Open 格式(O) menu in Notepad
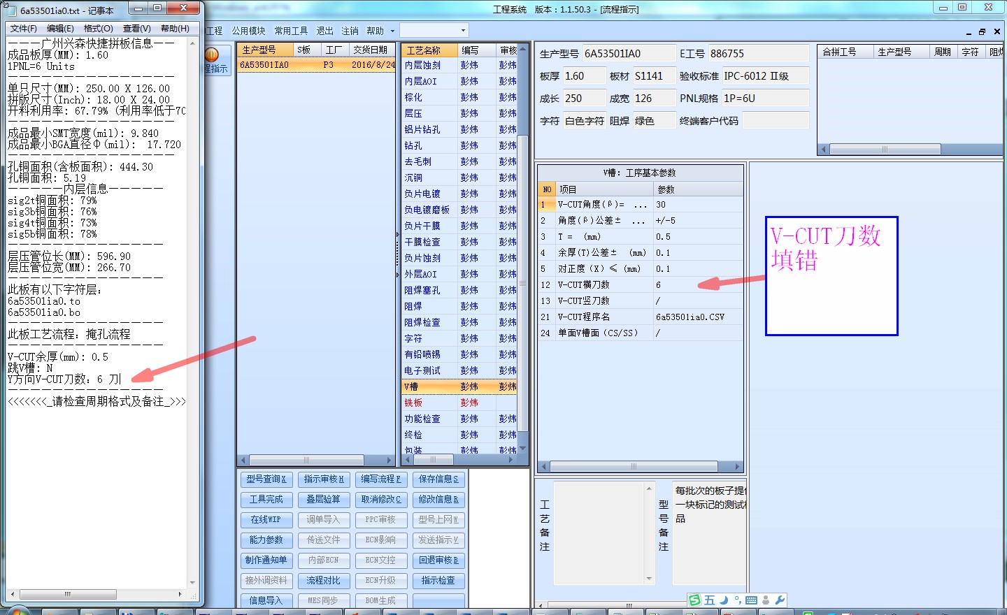Screen dimensions: 1007x615 [x=99, y=28]
